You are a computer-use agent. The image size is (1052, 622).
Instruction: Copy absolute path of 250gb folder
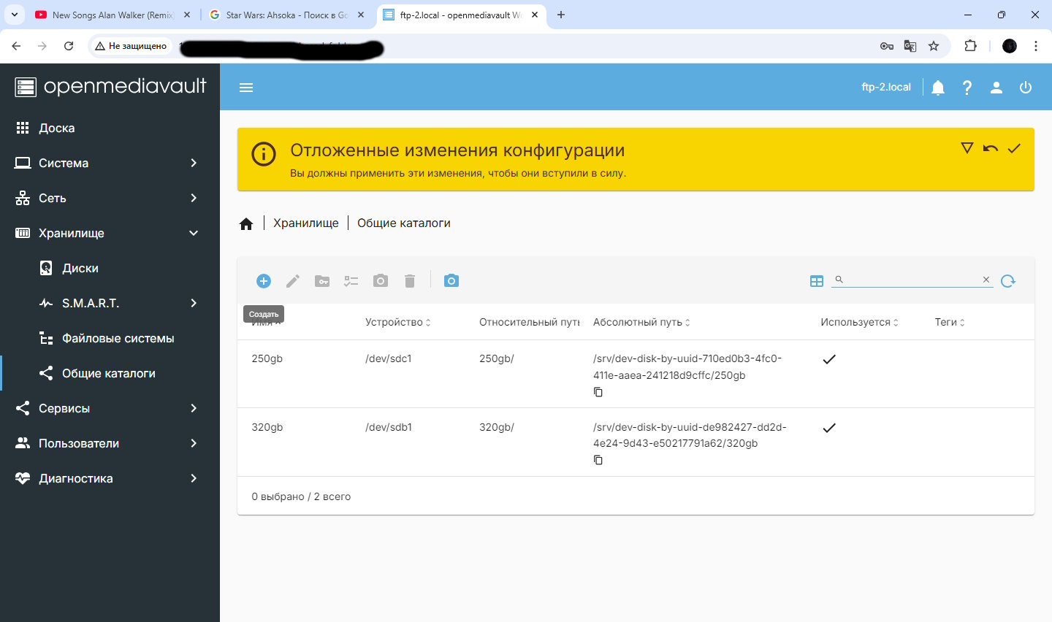(x=598, y=392)
